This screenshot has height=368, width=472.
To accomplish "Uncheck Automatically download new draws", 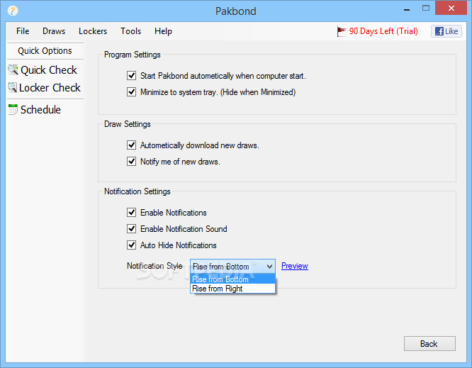I will (x=132, y=145).
